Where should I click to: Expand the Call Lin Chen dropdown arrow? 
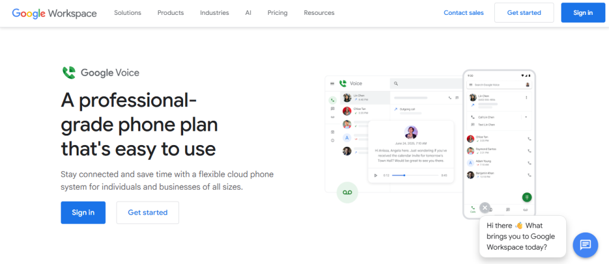pos(526,117)
